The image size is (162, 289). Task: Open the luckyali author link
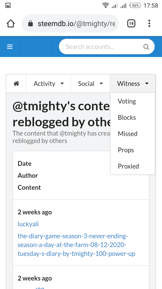click(x=28, y=224)
